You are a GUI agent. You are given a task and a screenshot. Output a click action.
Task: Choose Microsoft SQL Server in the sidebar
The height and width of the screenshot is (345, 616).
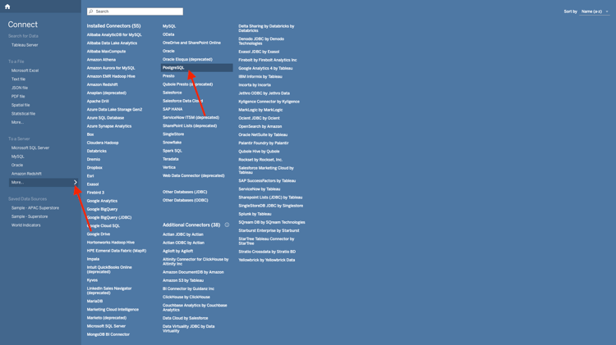30,148
